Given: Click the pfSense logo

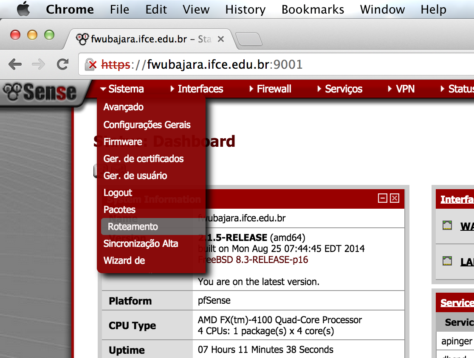Looking at the screenshot, I should (x=39, y=92).
